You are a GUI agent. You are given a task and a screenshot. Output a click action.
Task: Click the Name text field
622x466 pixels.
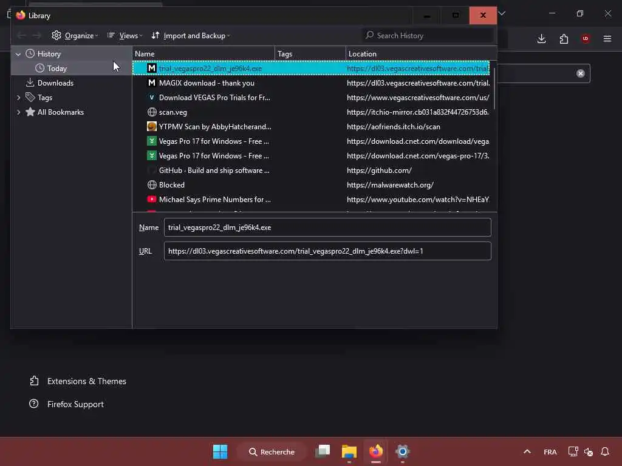tap(327, 228)
